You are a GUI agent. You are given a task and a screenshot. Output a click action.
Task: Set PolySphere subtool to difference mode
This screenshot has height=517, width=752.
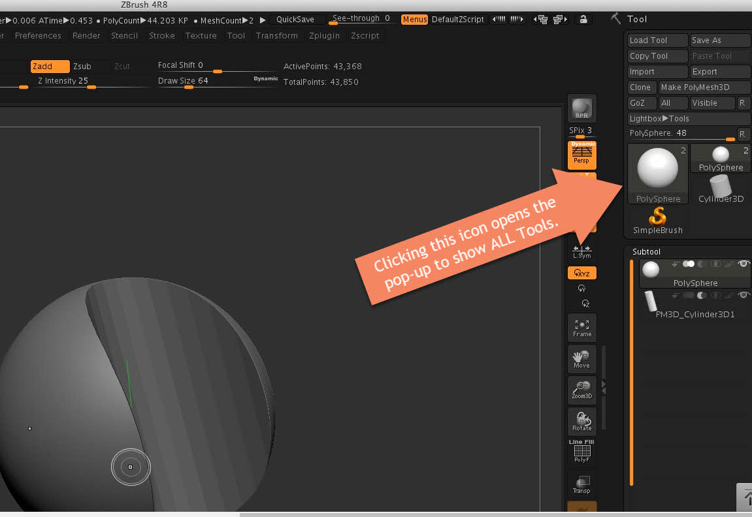702,264
